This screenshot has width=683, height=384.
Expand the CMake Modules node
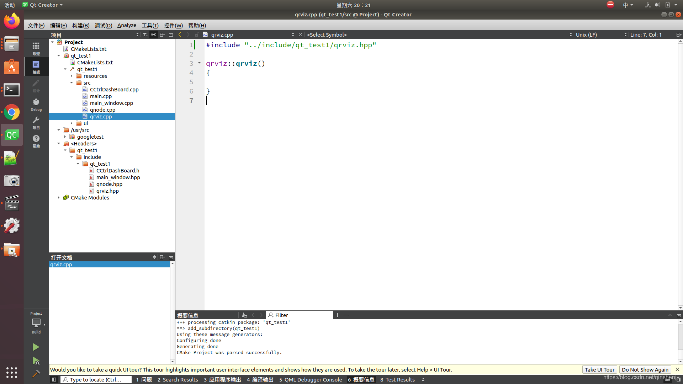[59, 197]
